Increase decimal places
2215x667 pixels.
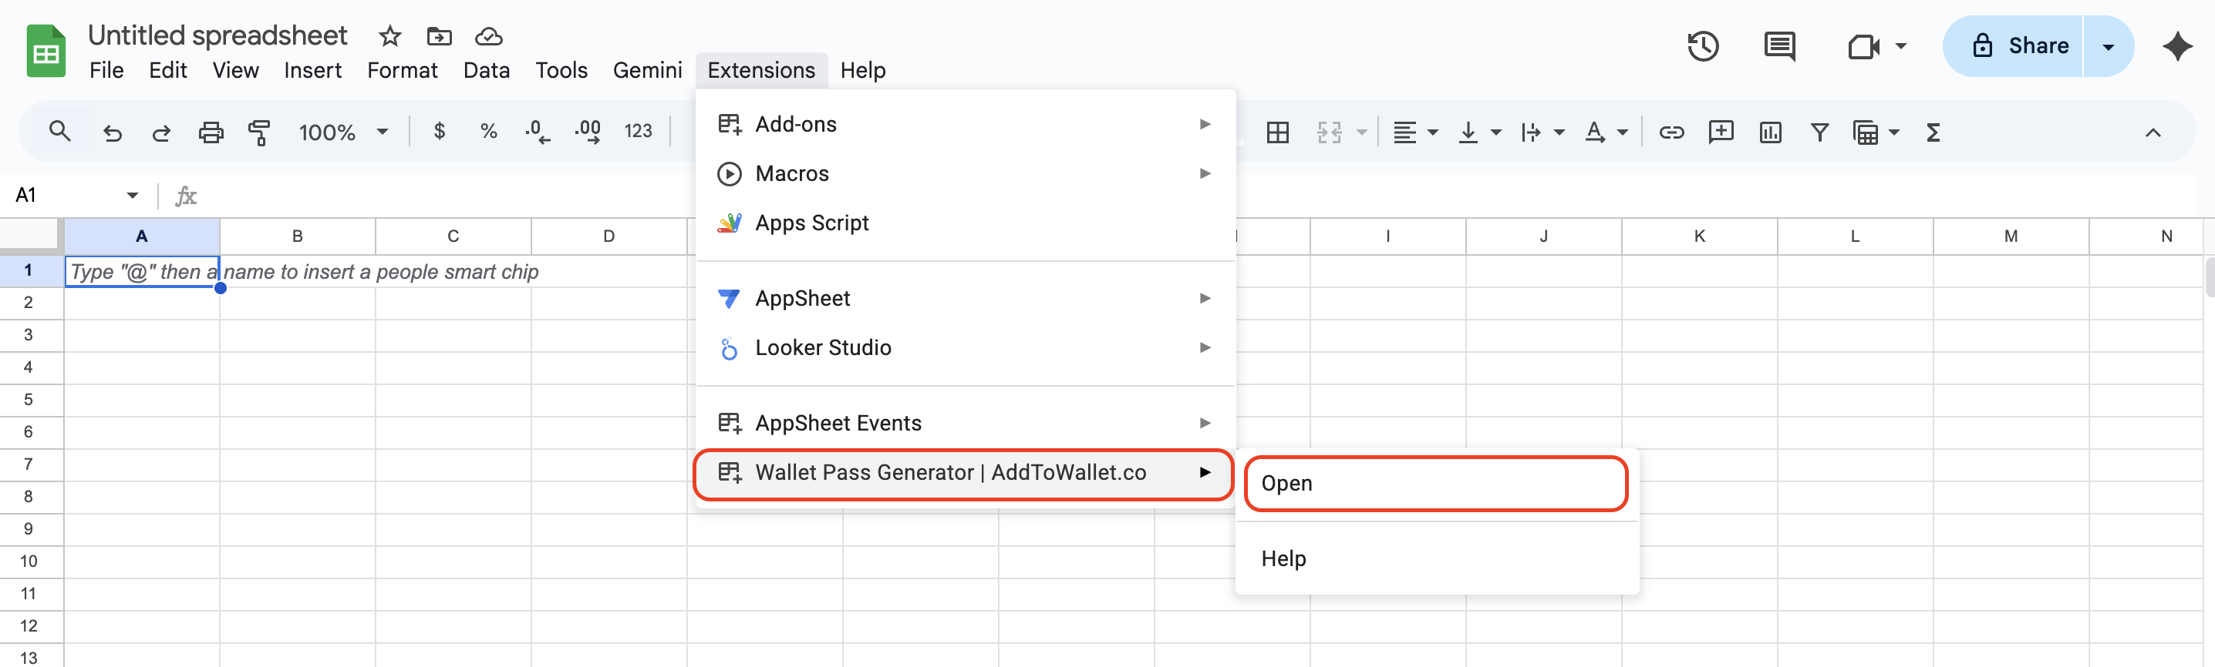click(588, 132)
